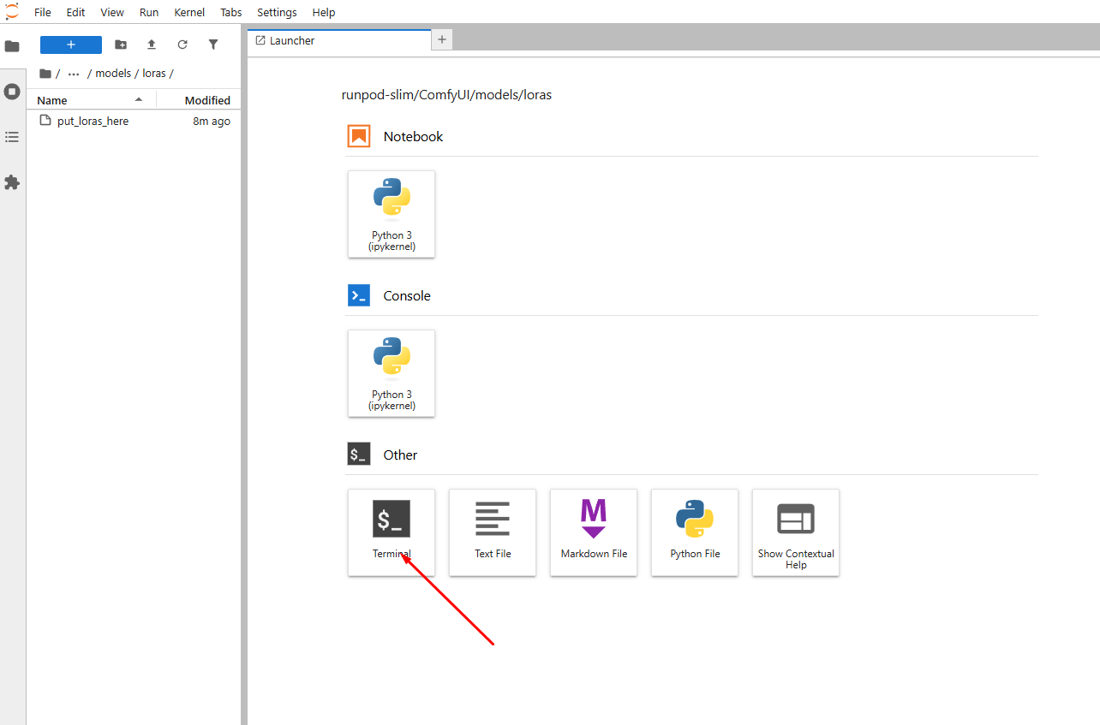
Task: Sort files by Modified column header
Action: point(207,100)
